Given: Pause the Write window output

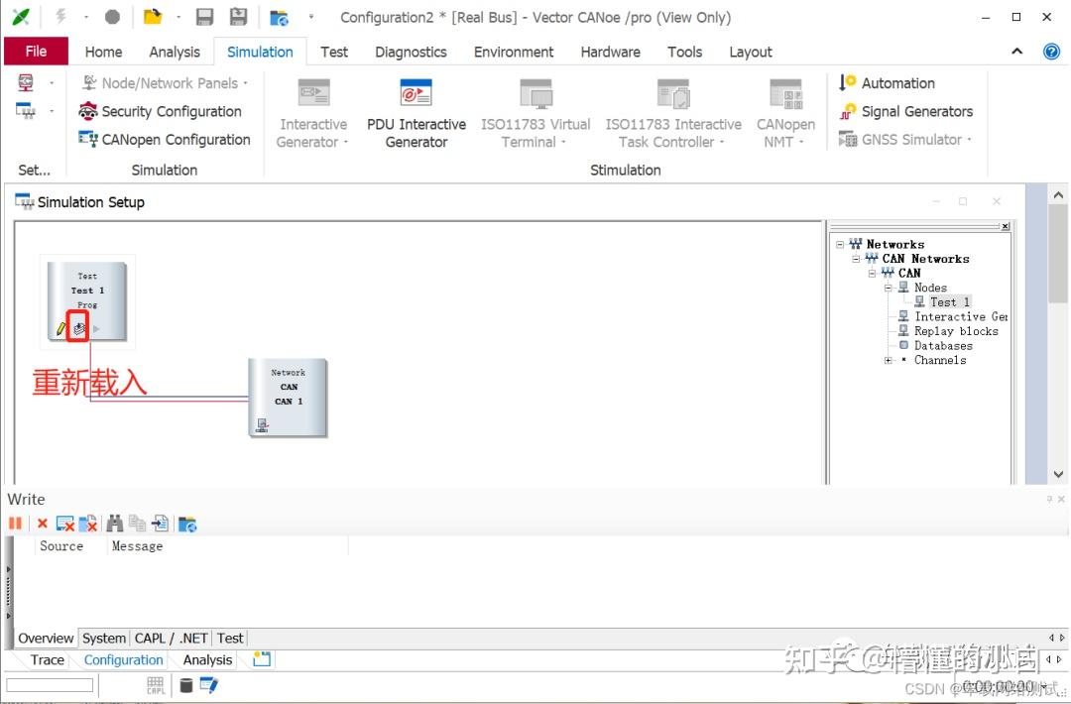Looking at the screenshot, I should click(15, 523).
